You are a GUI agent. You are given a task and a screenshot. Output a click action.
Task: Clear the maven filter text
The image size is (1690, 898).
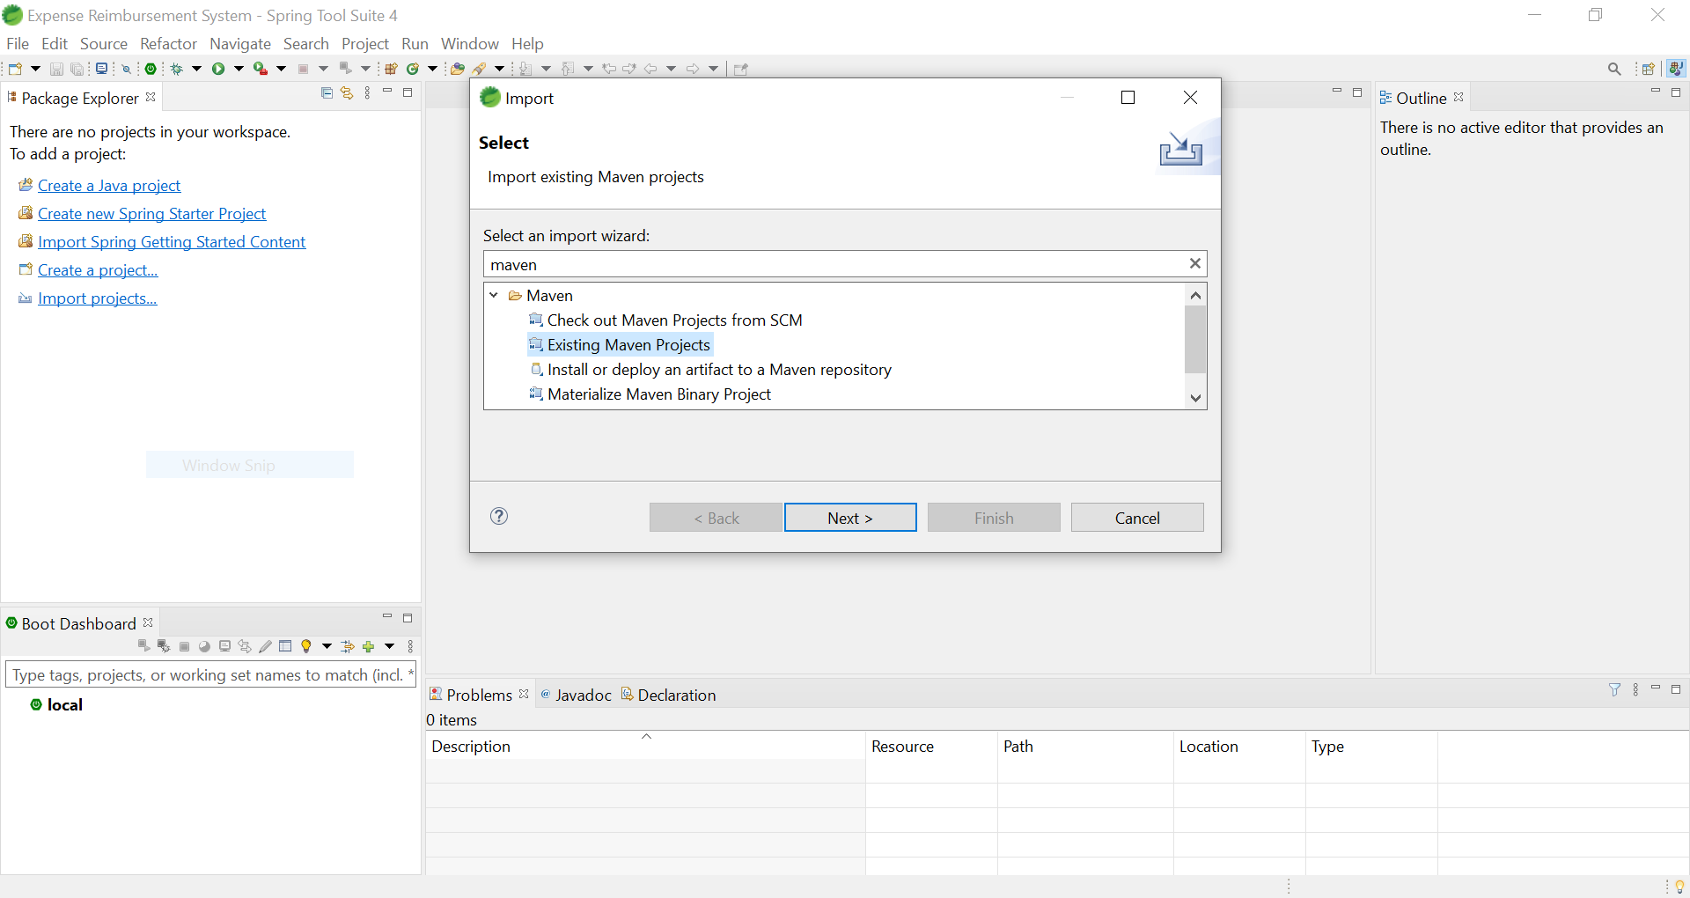1195,263
